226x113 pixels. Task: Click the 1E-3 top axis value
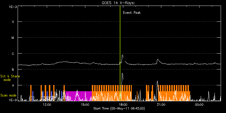(x=13, y=7)
